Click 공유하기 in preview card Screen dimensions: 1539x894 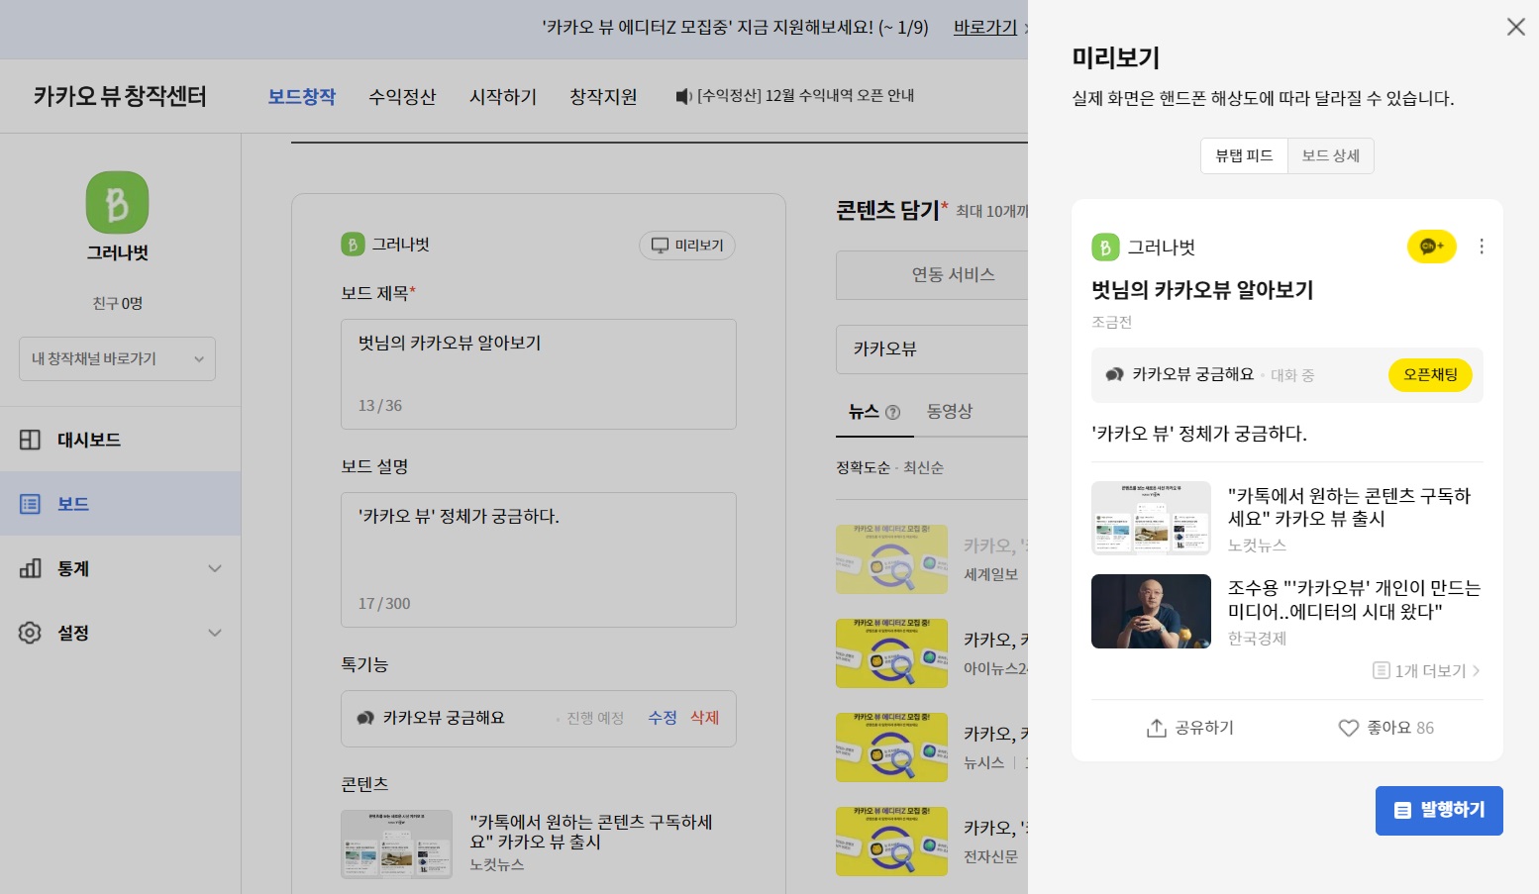(1190, 728)
